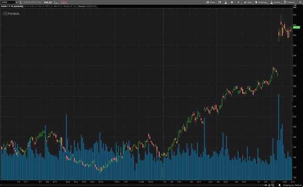The image size is (303, 187).
Task: Open the Drawing set Default dropdown
Action: 292,185
